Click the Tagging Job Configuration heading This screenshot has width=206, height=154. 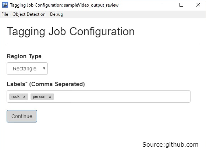click(71, 32)
